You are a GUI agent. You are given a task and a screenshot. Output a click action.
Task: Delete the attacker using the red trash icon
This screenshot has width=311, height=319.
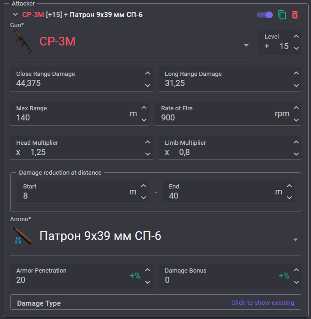[x=295, y=15]
